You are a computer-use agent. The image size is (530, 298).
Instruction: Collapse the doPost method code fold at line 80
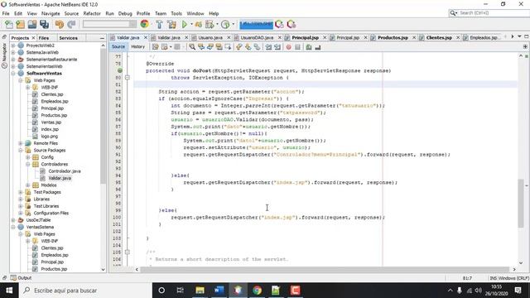pyautogui.click(x=127, y=78)
